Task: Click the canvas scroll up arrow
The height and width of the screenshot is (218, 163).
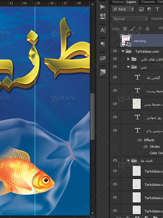Action: [x=92, y=4]
